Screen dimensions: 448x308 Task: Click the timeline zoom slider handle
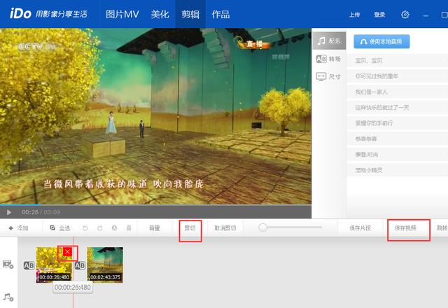pos(263,227)
